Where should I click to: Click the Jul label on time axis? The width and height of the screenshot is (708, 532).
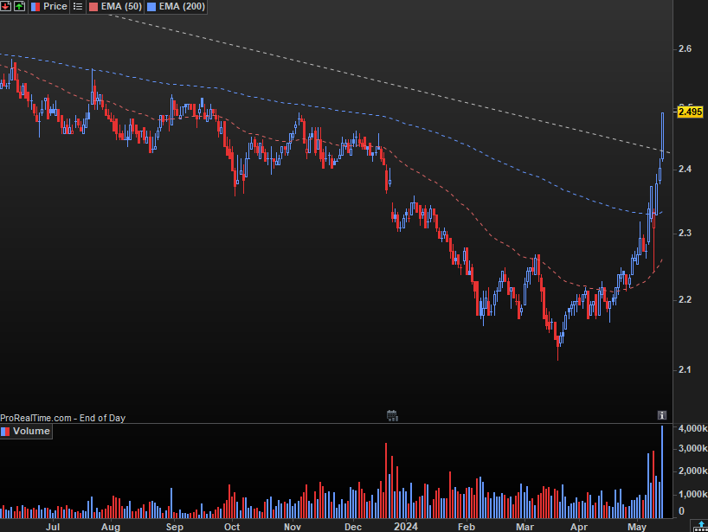(x=53, y=527)
